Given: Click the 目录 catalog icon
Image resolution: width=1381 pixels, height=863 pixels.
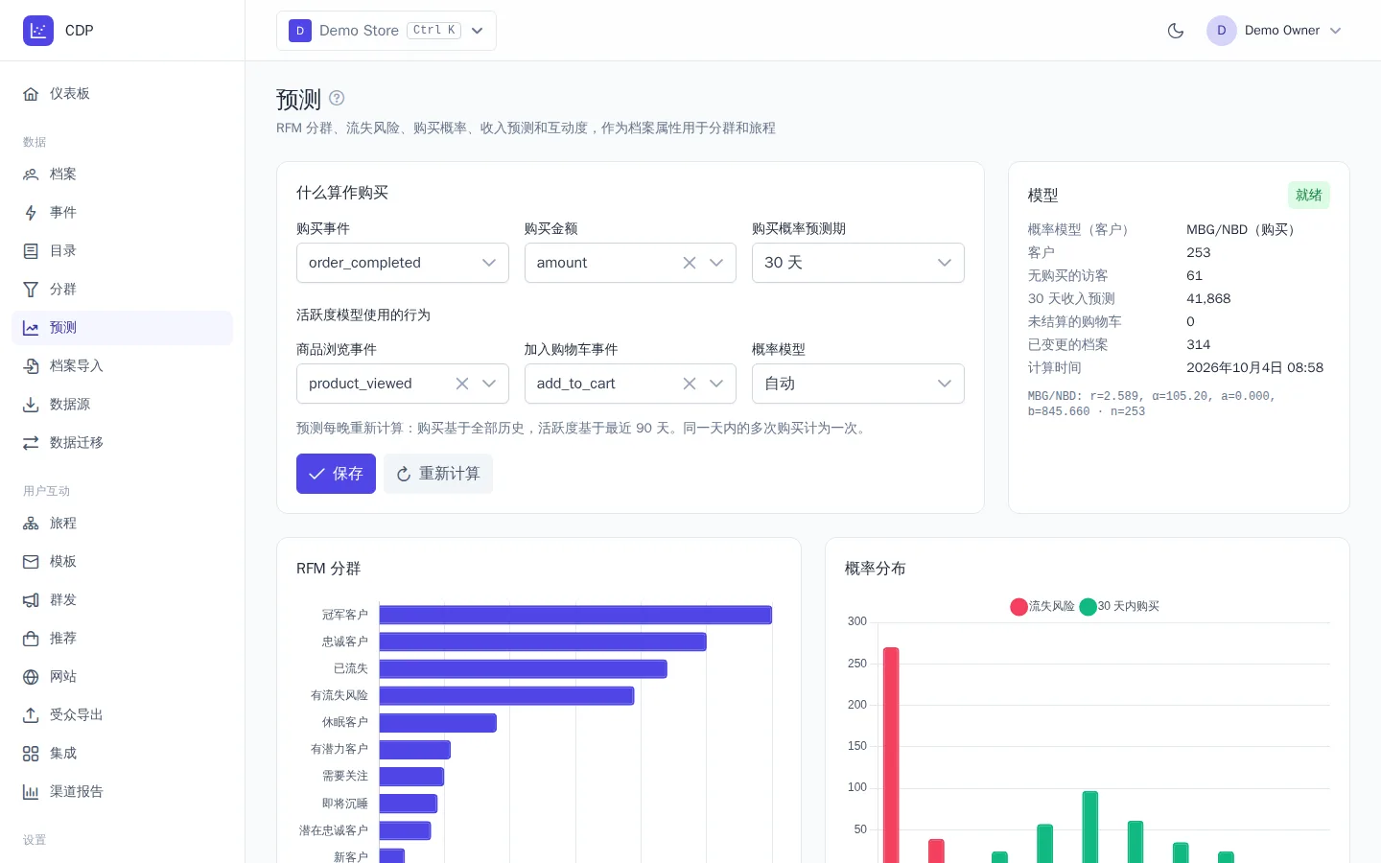Looking at the screenshot, I should tap(31, 251).
